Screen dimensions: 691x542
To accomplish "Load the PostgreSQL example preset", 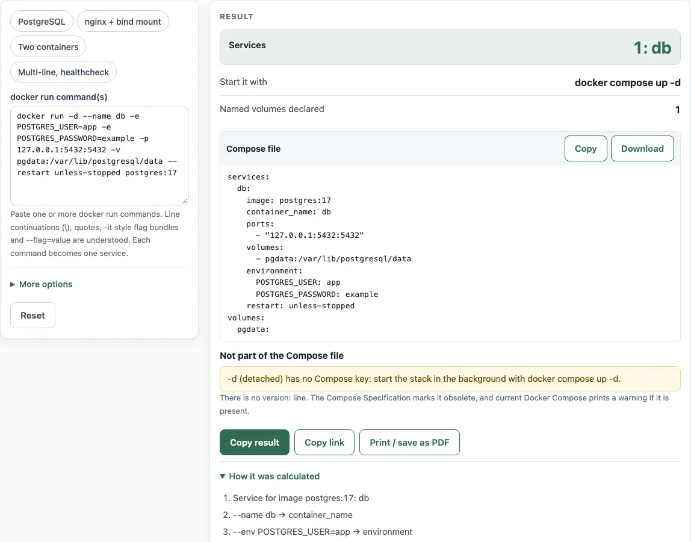I will (x=42, y=22).
